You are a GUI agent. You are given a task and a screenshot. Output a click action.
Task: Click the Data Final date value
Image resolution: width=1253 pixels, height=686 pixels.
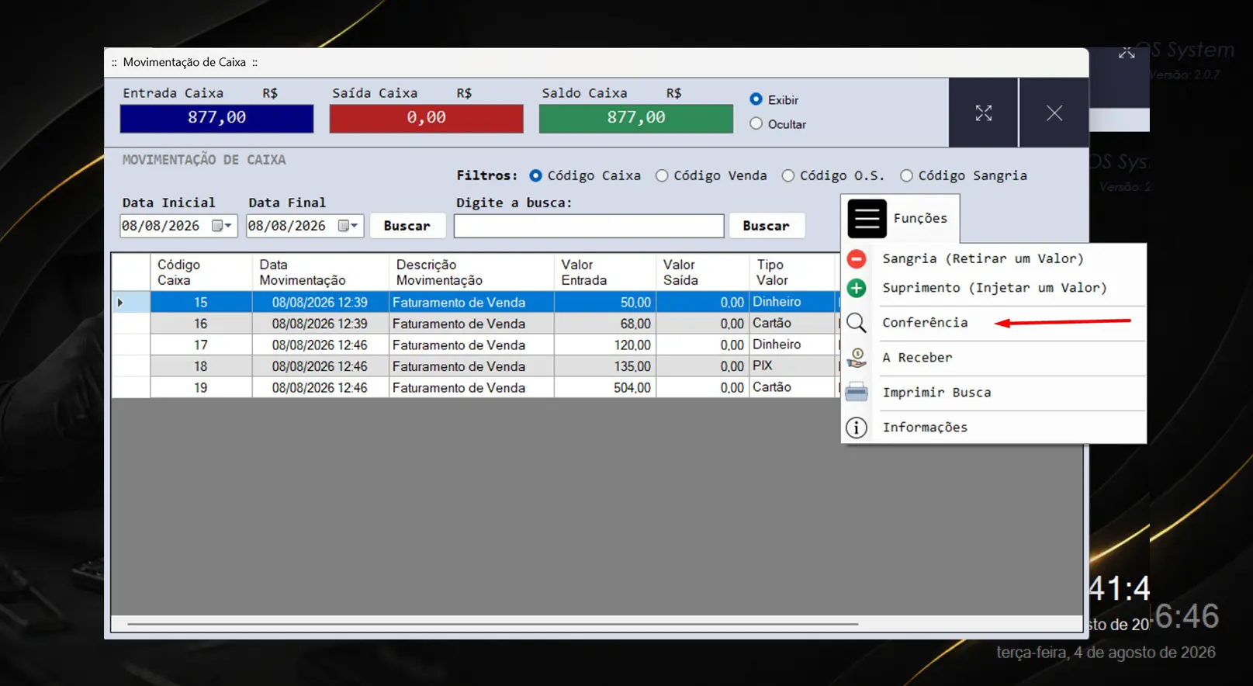[287, 226]
